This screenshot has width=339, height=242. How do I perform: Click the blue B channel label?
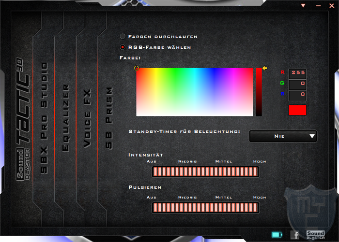pos(282,94)
